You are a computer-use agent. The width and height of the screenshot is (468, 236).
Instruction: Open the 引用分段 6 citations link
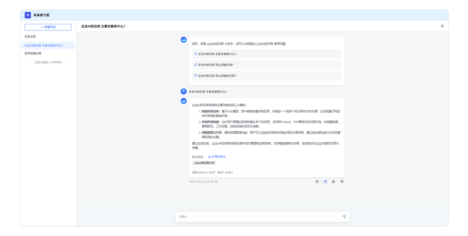pyautogui.click(x=217, y=157)
